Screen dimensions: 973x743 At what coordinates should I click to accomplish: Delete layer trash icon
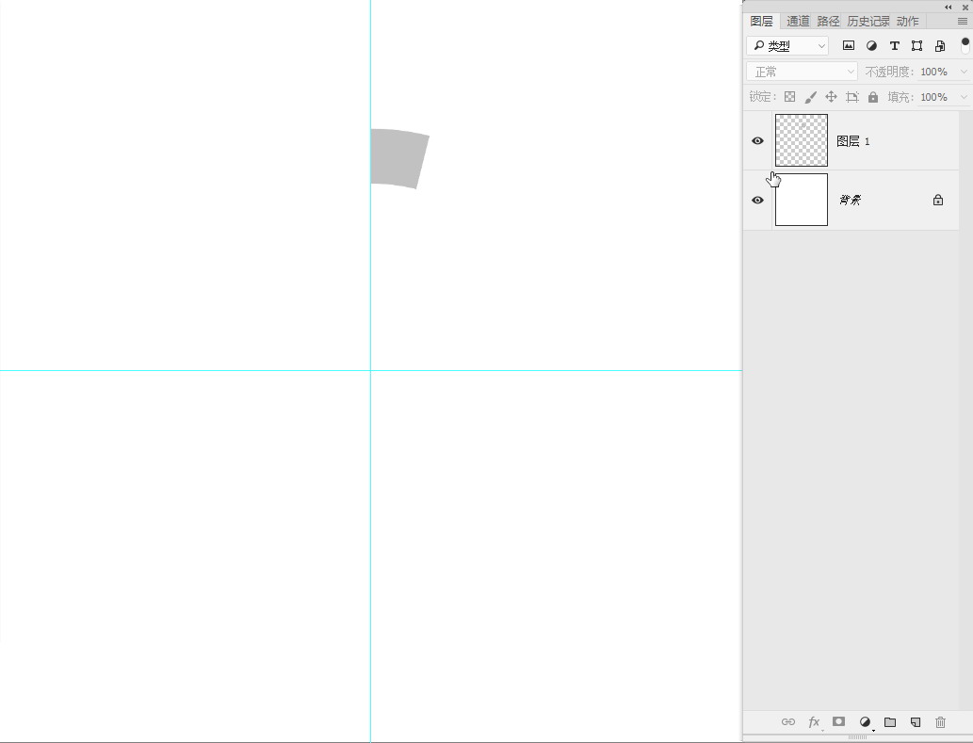(x=941, y=722)
